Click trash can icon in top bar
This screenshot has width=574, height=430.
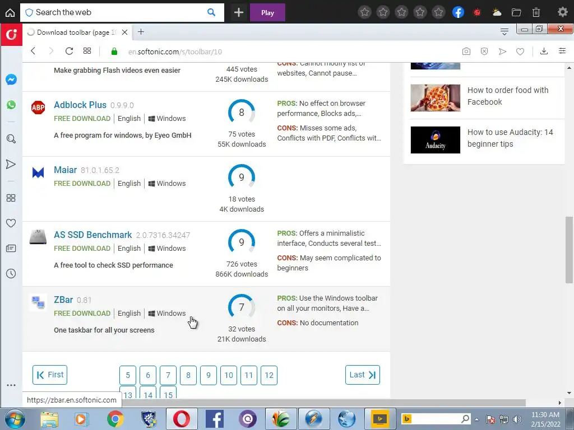click(536, 12)
